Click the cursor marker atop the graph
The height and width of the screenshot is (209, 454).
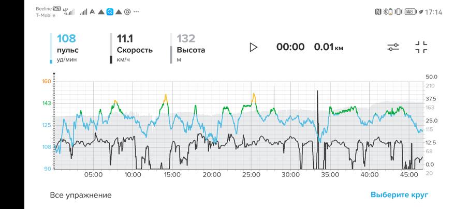coord(54,74)
